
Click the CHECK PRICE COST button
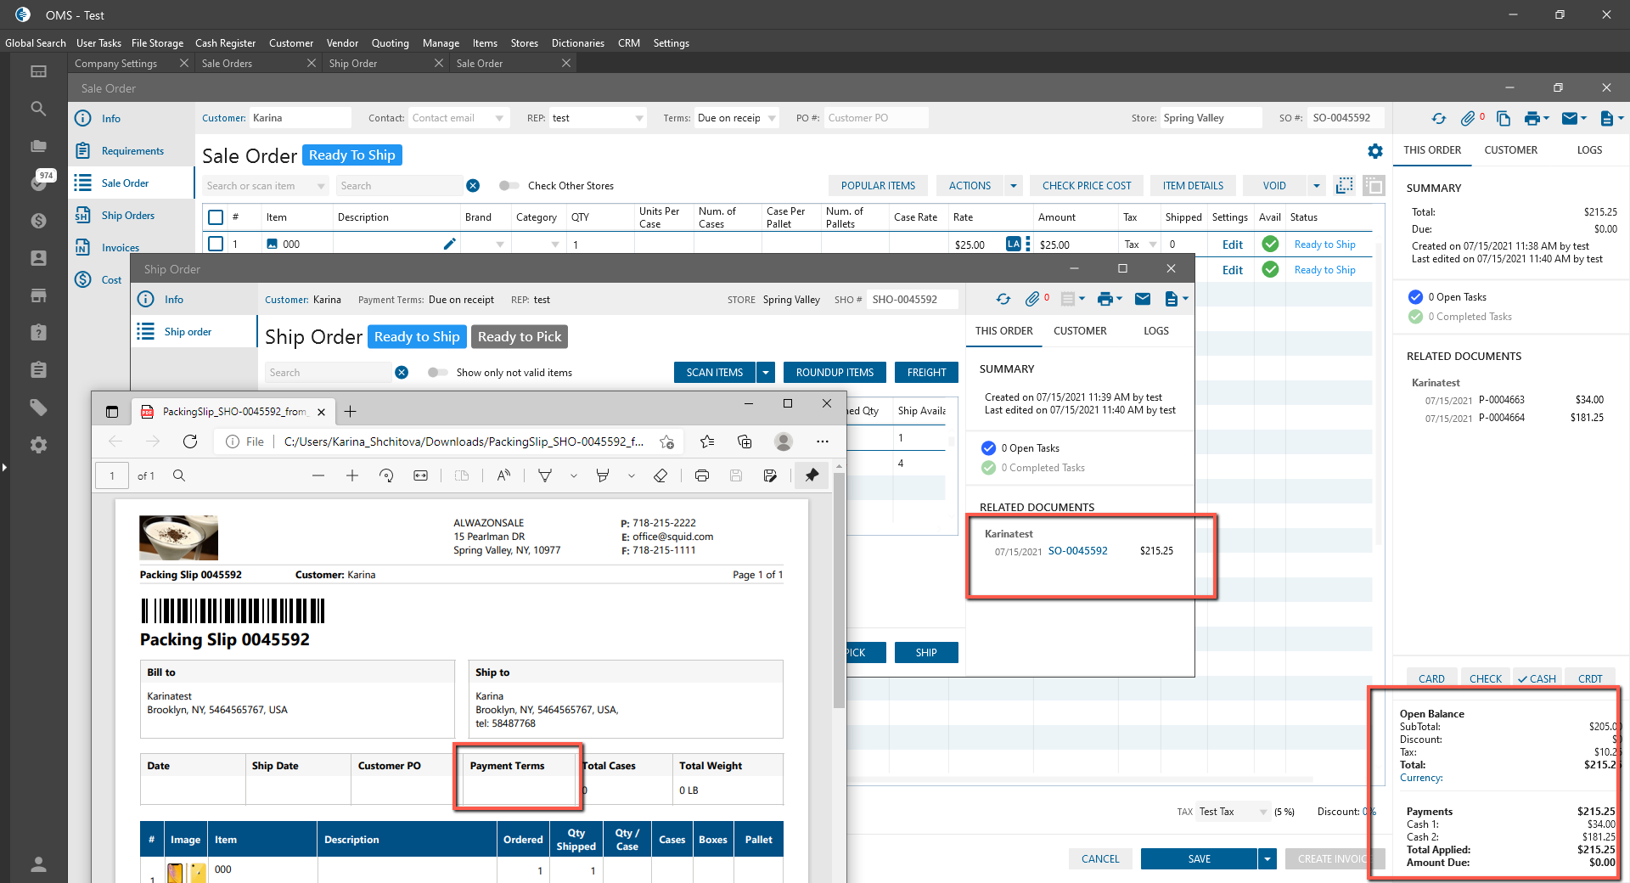click(1086, 186)
